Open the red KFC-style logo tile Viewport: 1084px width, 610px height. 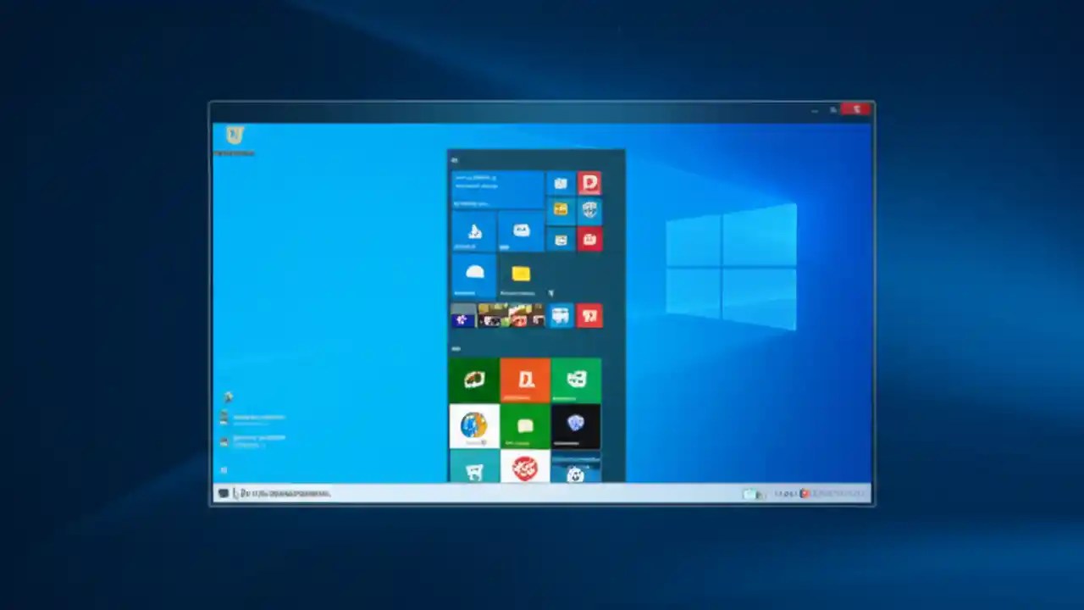click(x=526, y=469)
